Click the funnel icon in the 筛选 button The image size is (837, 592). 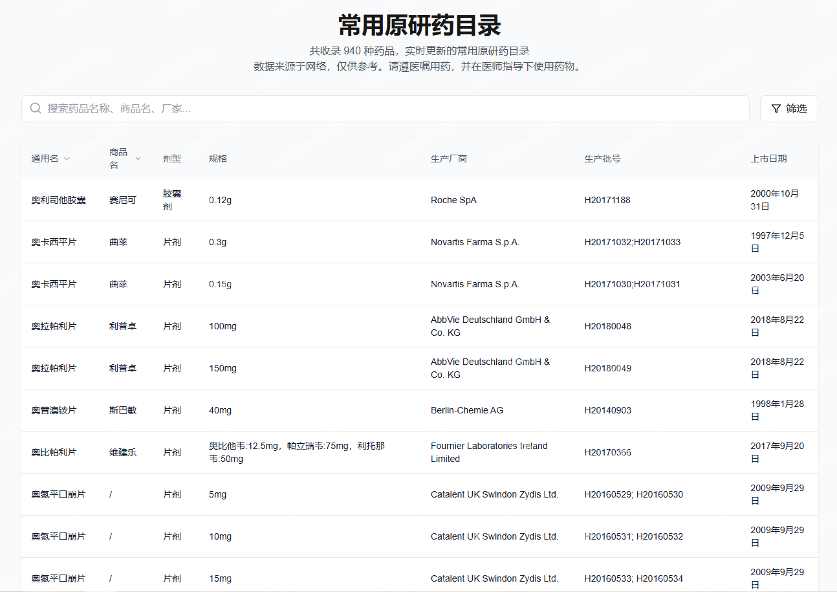click(x=777, y=108)
